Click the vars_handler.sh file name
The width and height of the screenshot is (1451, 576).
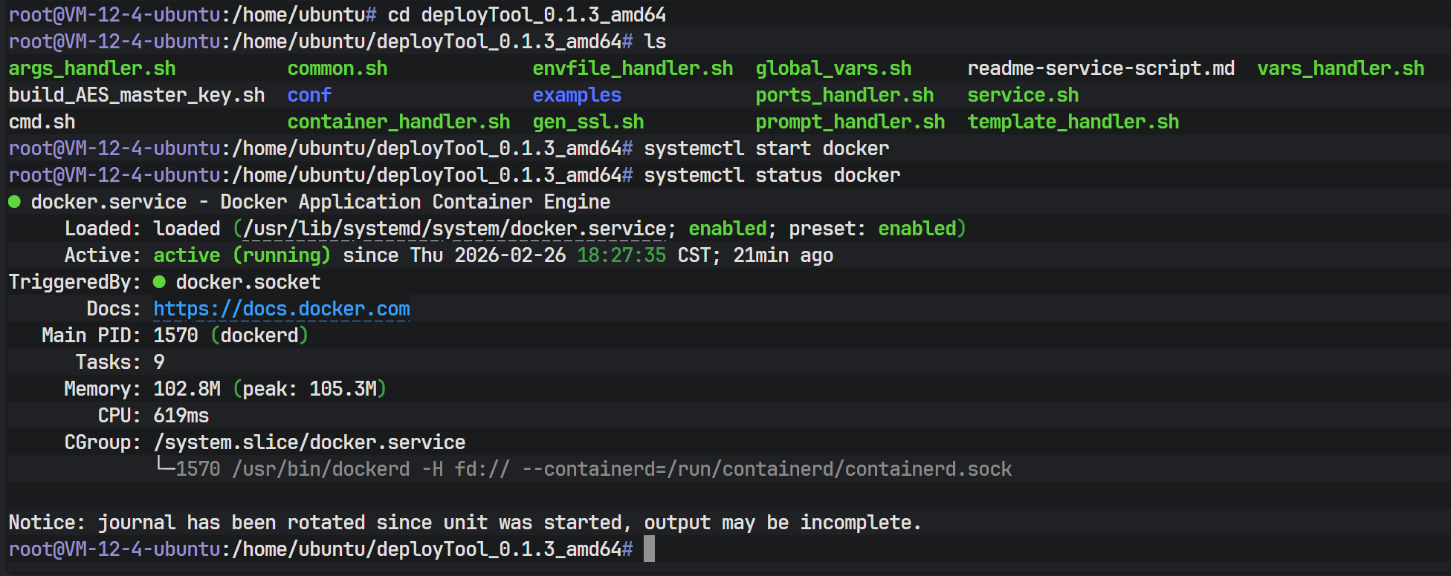[x=1340, y=68]
